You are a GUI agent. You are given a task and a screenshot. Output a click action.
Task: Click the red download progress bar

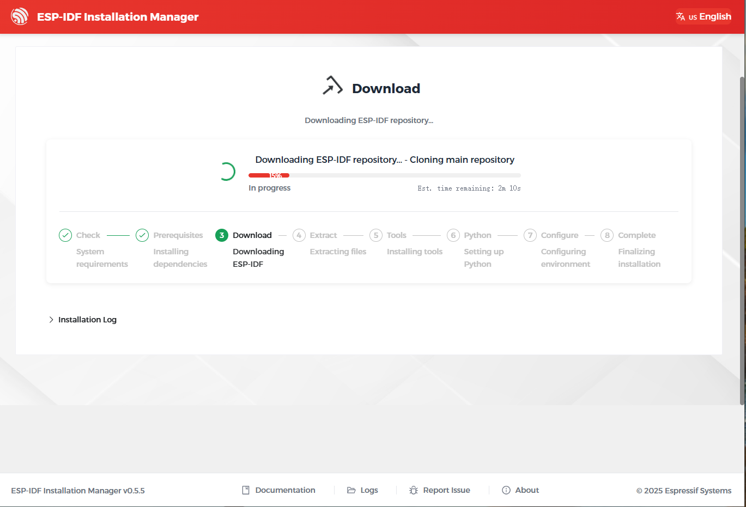(269, 175)
